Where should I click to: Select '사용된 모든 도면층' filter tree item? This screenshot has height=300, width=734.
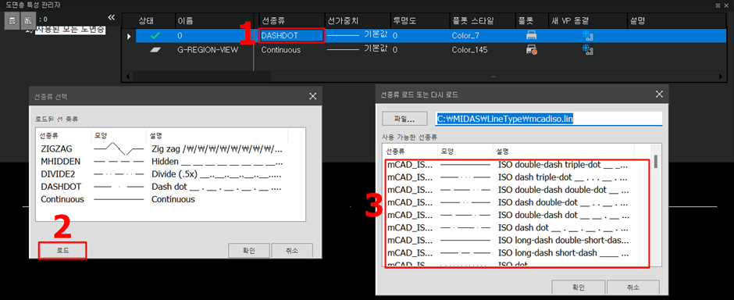[x=69, y=30]
